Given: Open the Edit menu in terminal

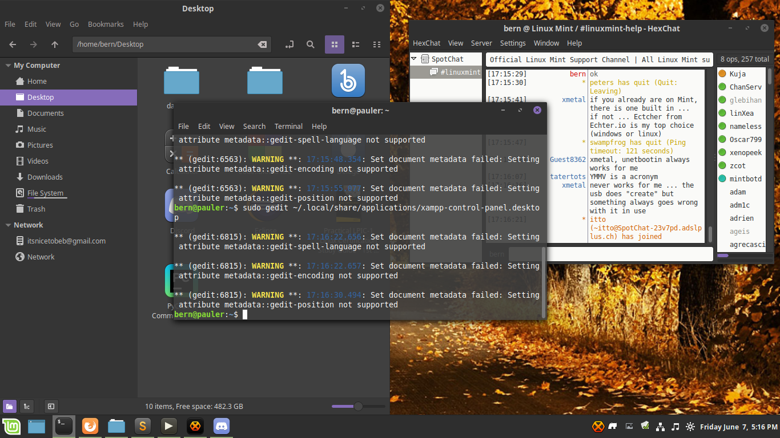Looking at the screenshot, I should click(x=204, y=127).
